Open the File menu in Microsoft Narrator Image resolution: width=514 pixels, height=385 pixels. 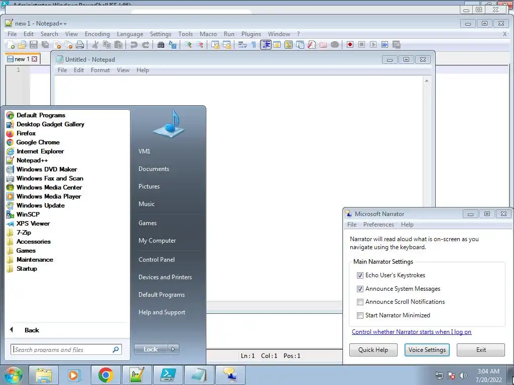coord(352,225)
